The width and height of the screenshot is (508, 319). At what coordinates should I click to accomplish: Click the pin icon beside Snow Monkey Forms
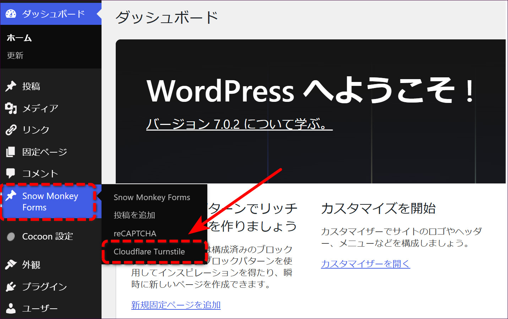click(11, 196)
